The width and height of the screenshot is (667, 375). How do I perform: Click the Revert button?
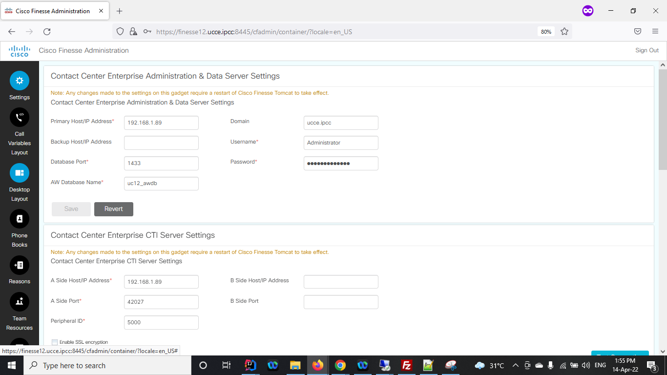click(113, 209)
